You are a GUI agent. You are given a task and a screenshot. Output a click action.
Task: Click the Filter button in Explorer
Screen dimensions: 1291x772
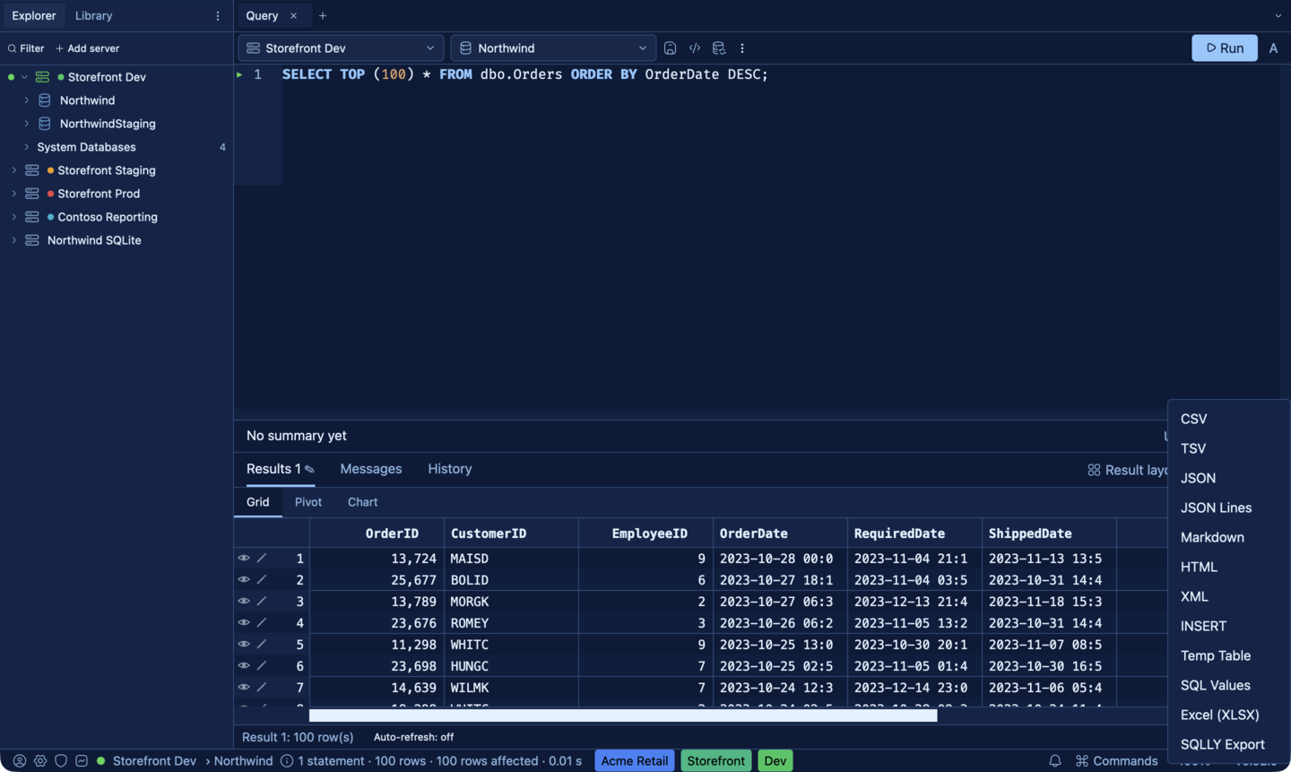tap(26, 48)
